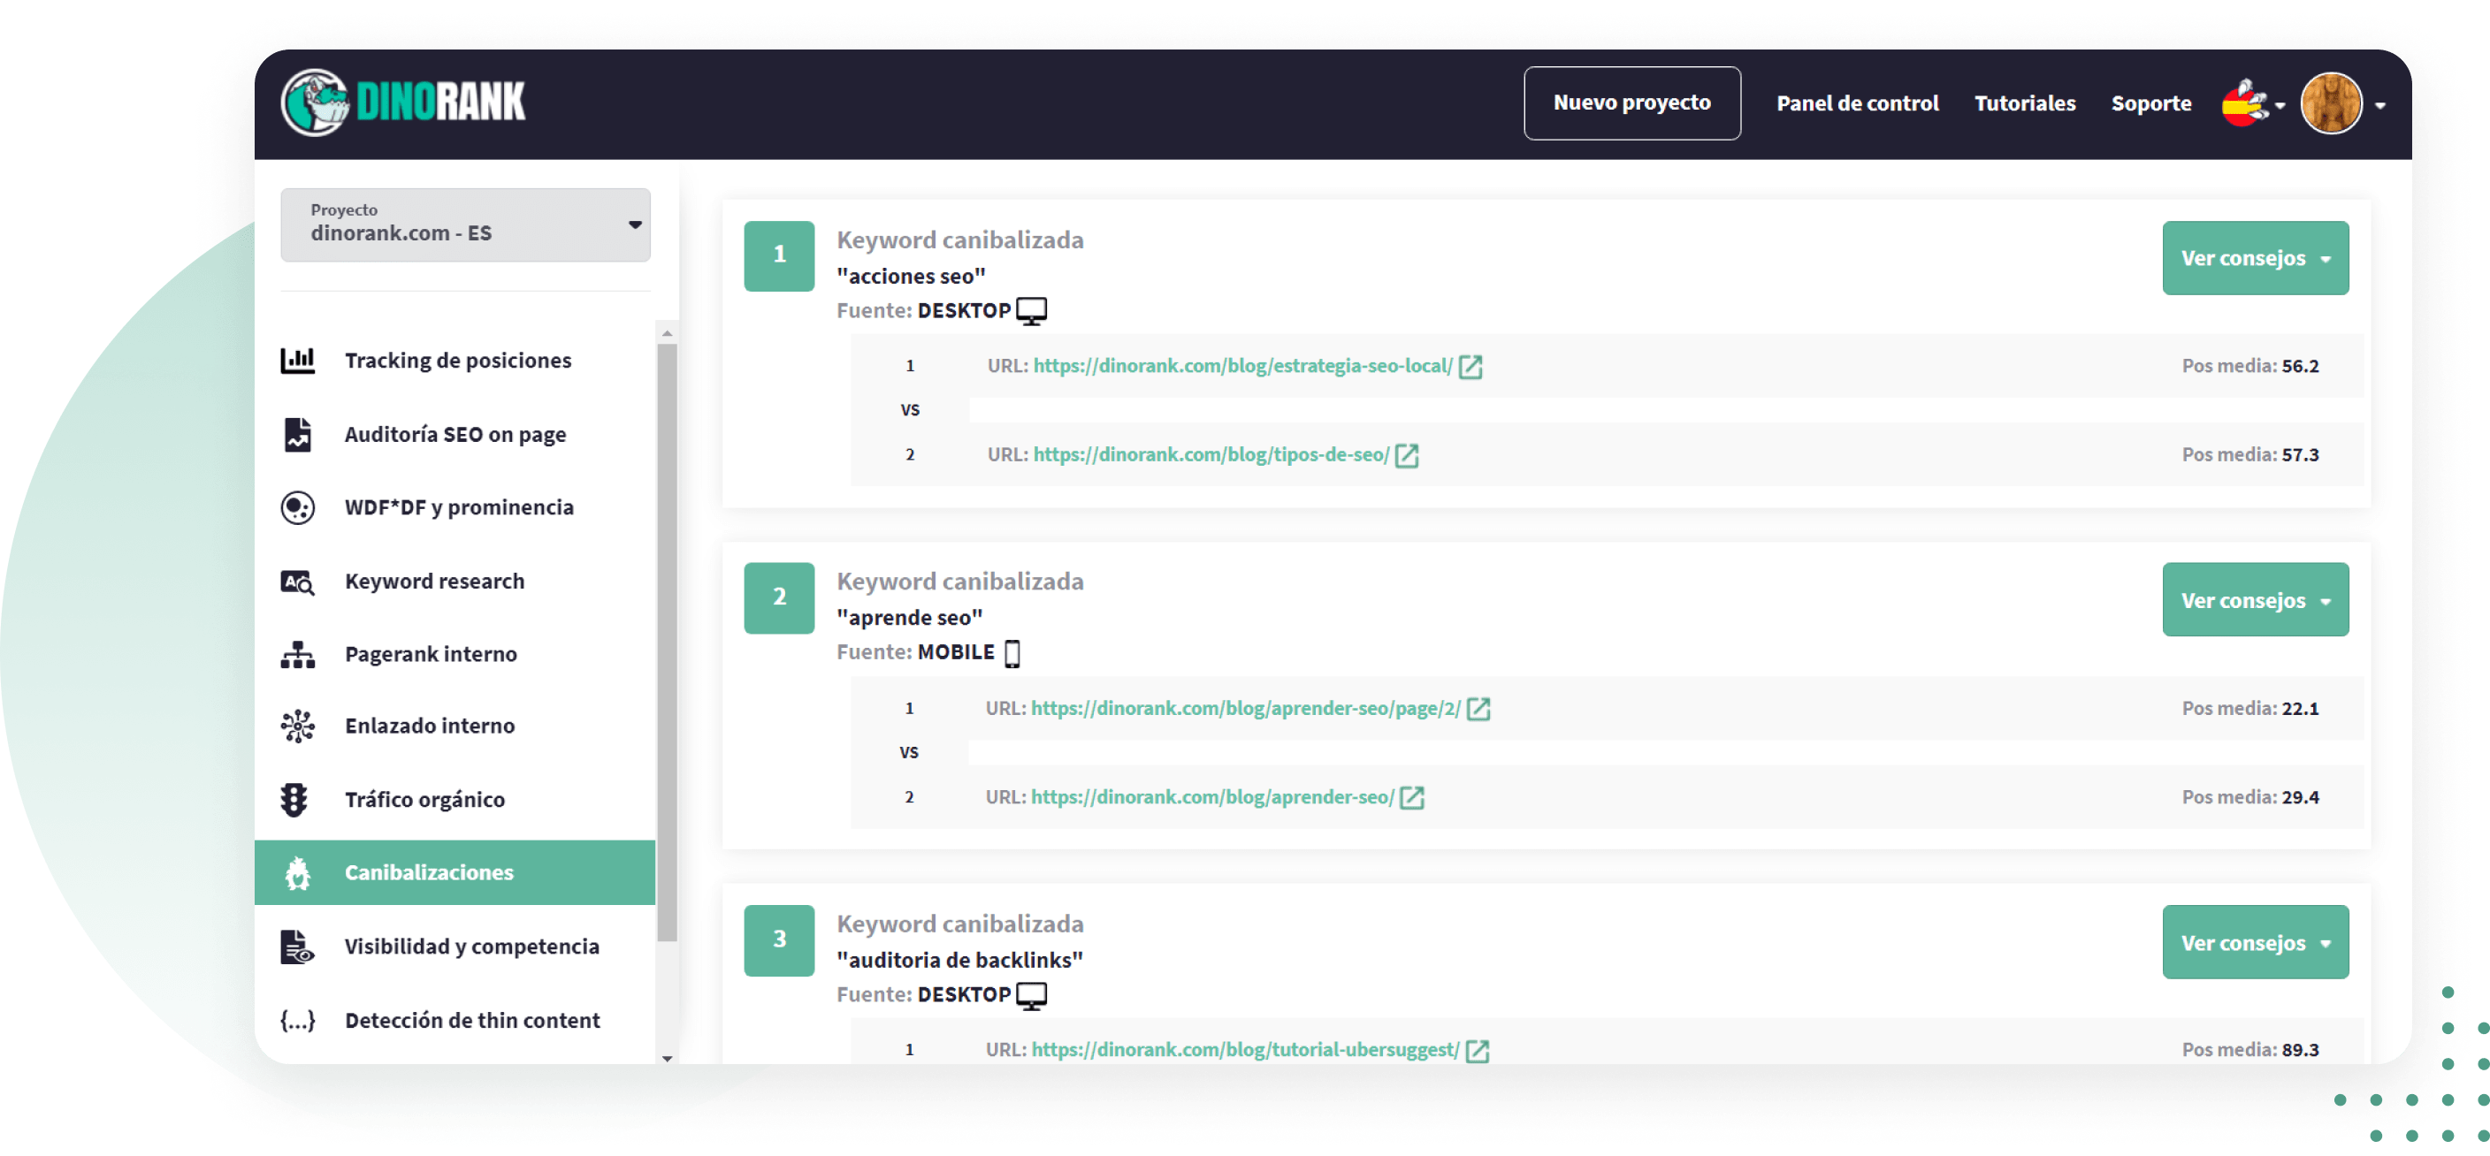Screen dimensions: 2490x1156
Task: Open external link icon for aprender-seo/page/2
Action: coord(1478,709)
